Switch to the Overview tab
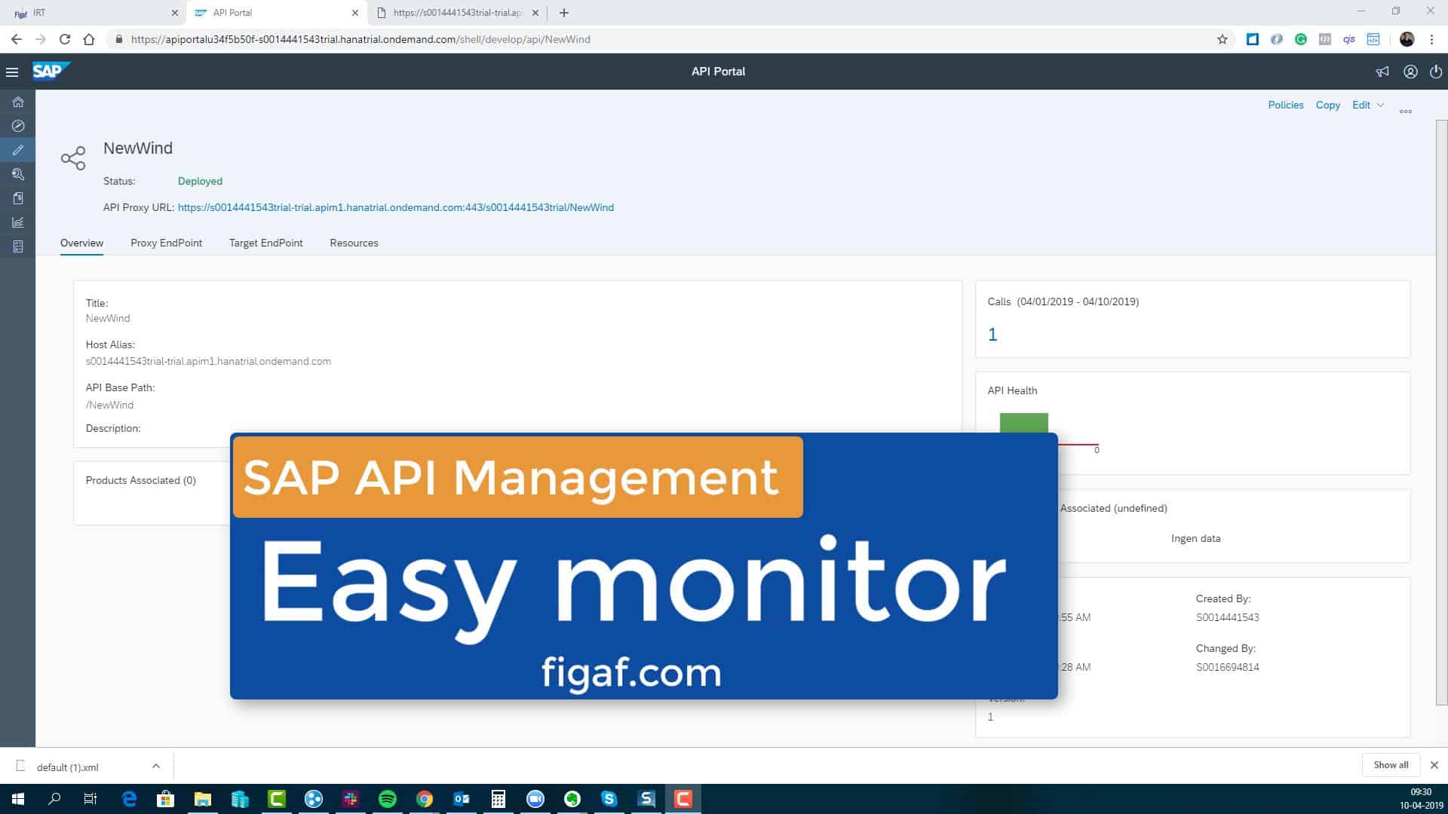Viewport: 1448px width, 814px height. click(x=81, y=243)
